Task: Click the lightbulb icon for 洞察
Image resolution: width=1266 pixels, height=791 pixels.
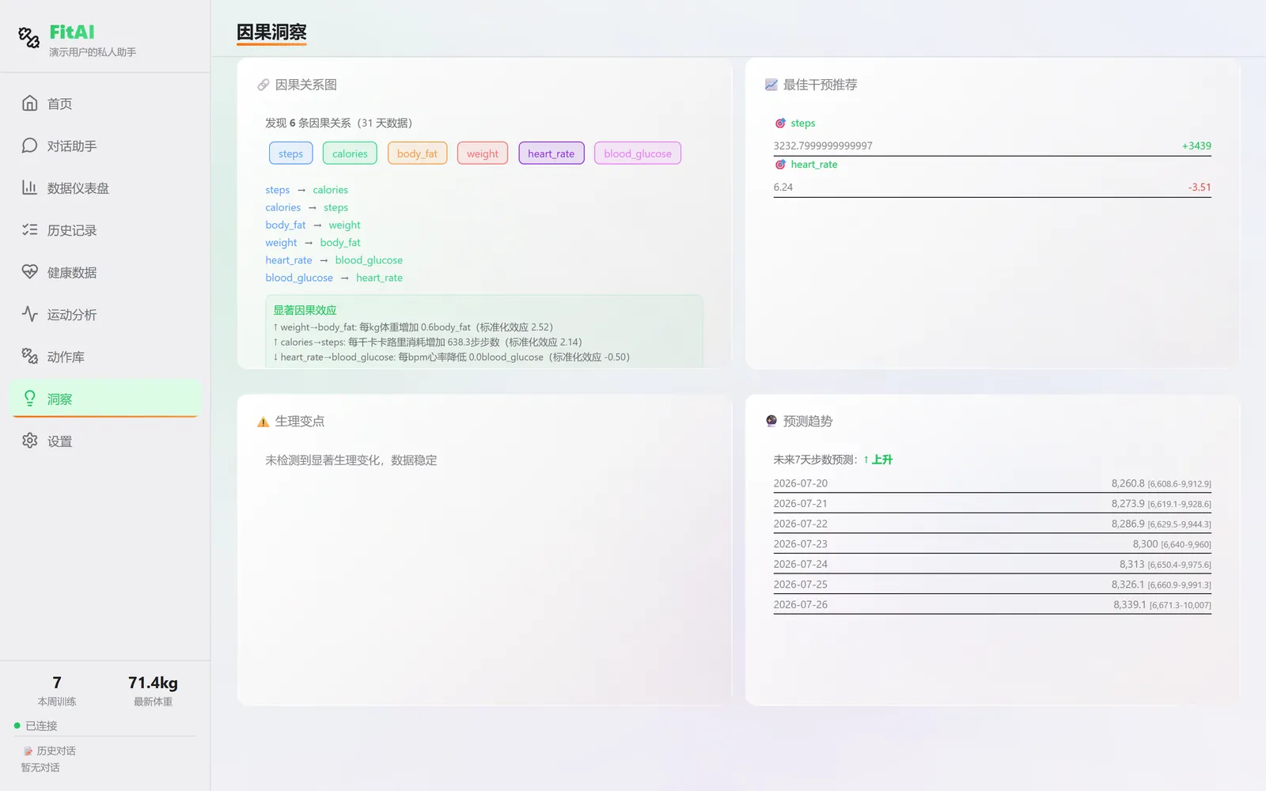Action: pyautogui.click(x=30, y=398)
